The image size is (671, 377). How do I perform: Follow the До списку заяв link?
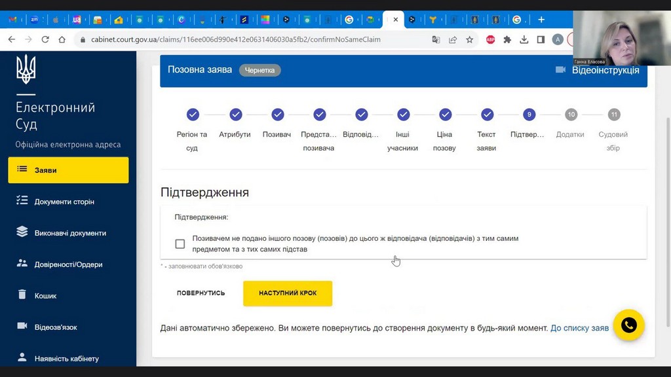pyautogui.click(x=579, y=328)
